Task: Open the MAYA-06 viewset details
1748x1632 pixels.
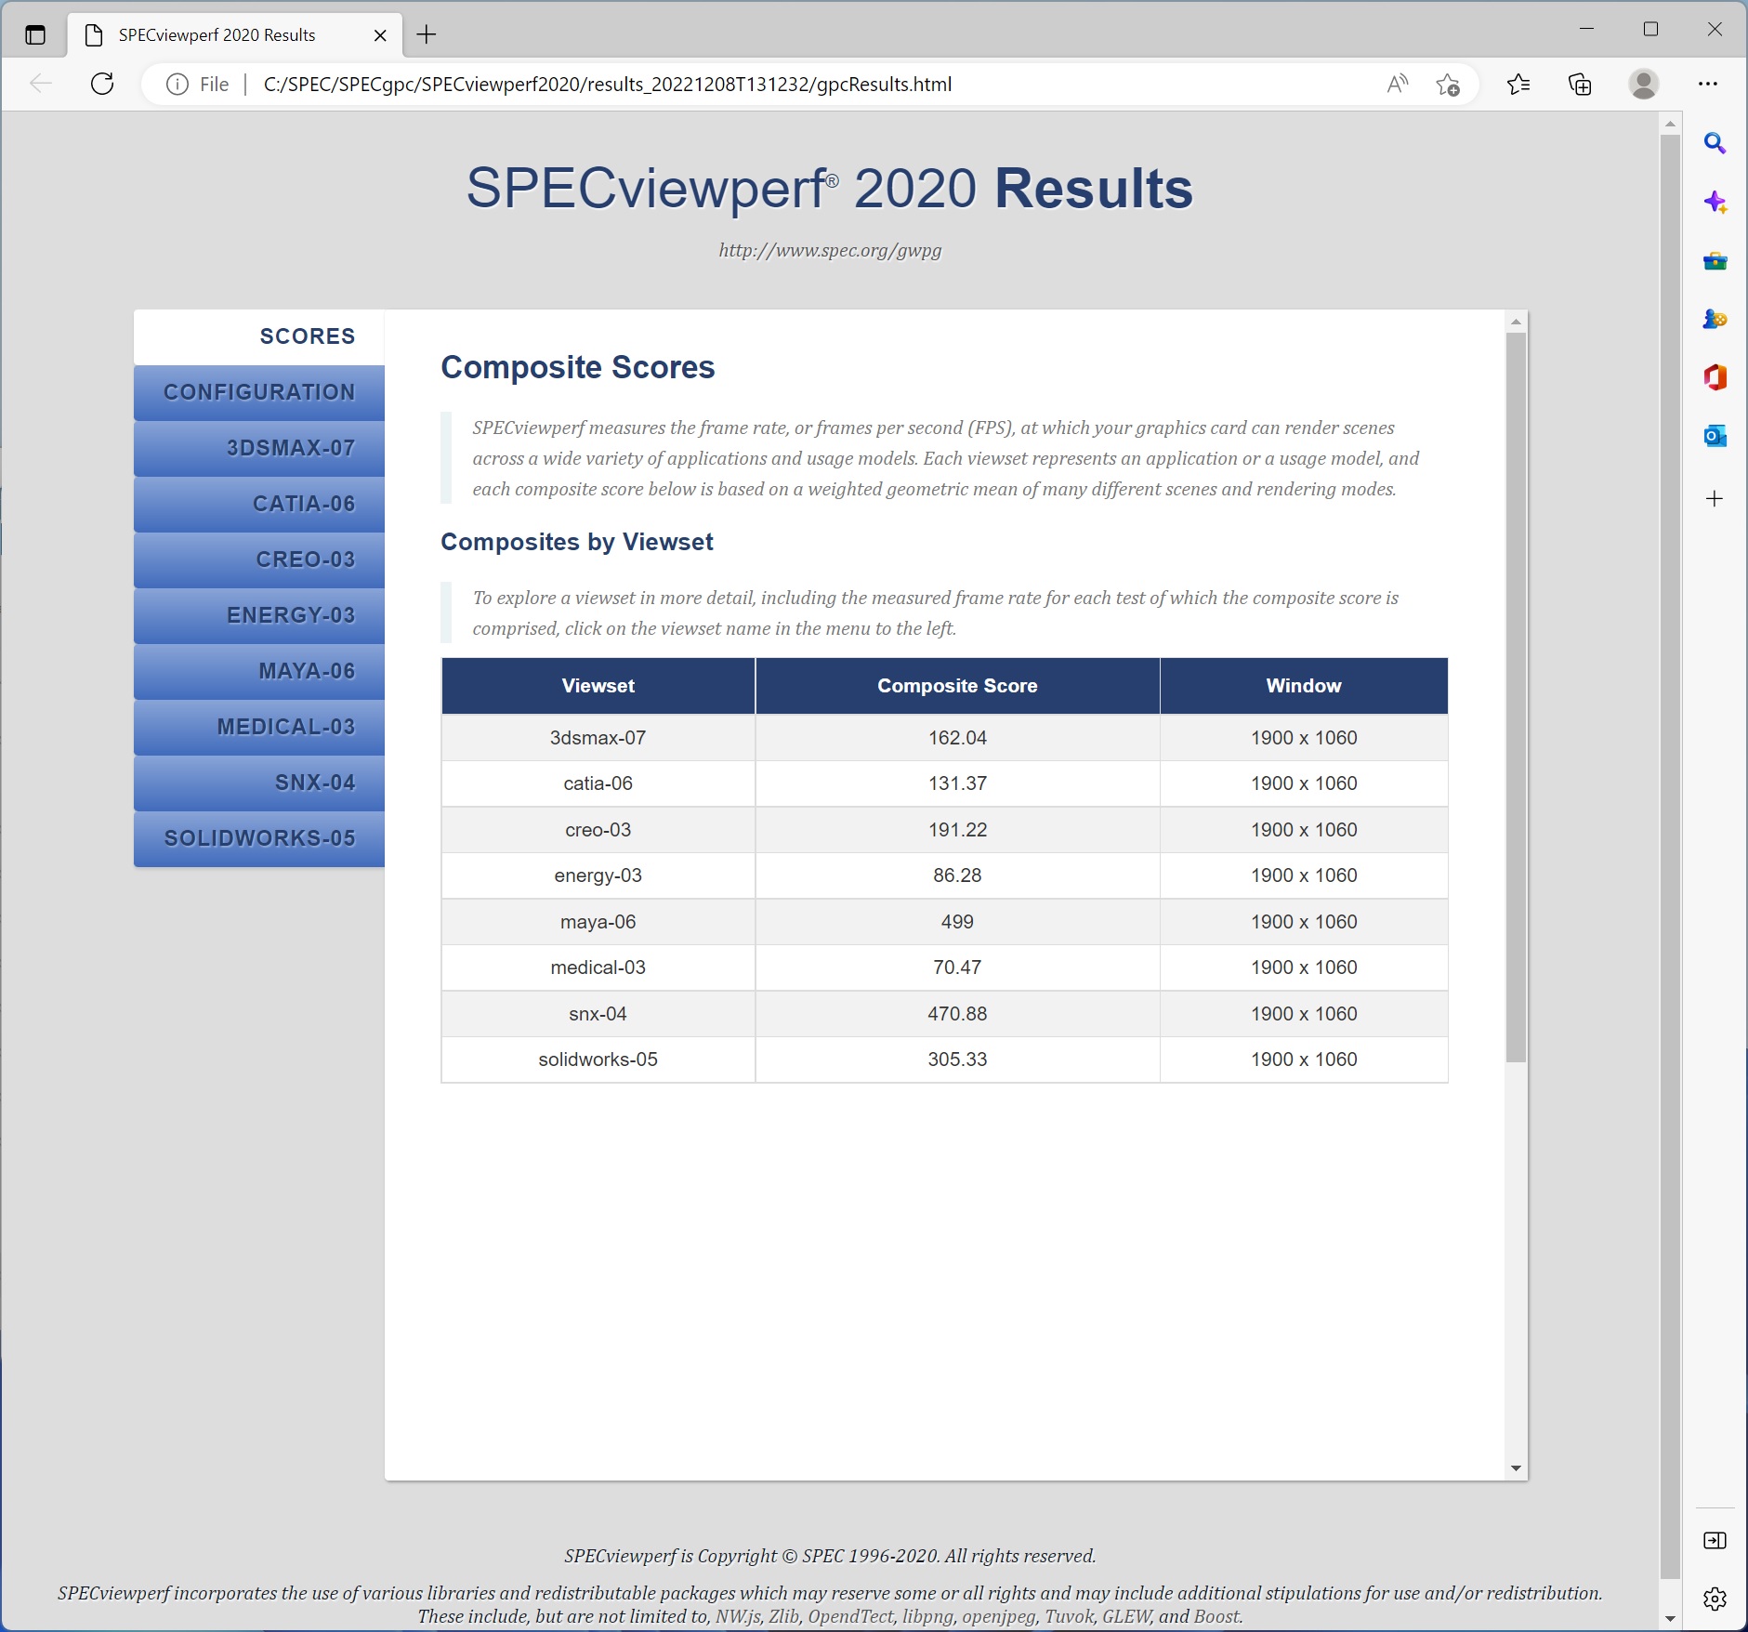Action: pyautogui.click(x=259, y=671)
